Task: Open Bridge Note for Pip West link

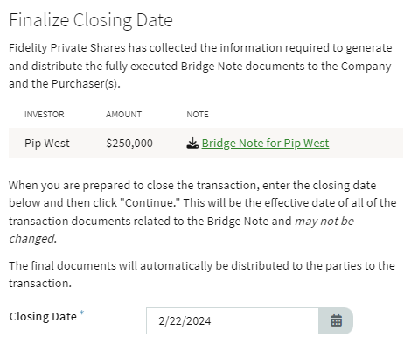Action: (265, 144)
